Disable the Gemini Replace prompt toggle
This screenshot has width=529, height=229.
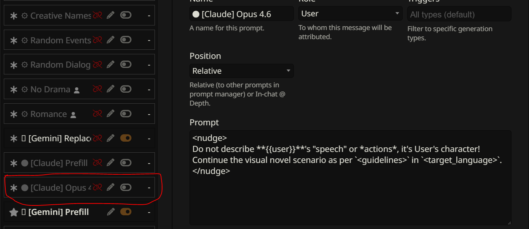[126, 138]
